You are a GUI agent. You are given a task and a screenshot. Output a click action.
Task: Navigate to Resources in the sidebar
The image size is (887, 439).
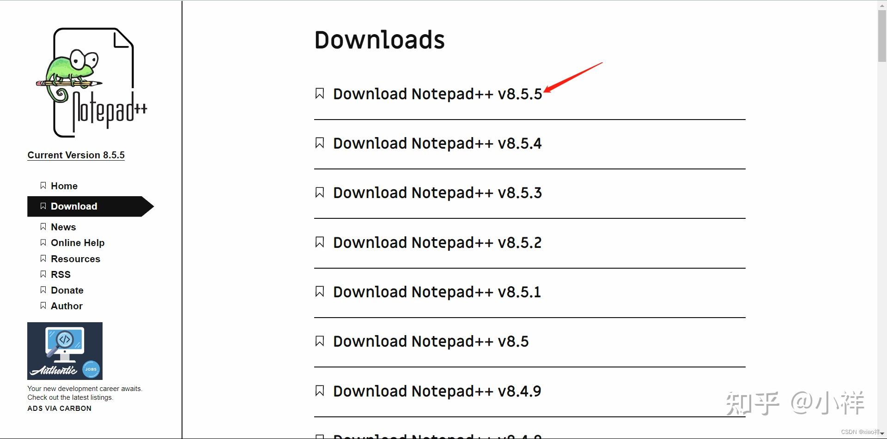coord(75,259)
